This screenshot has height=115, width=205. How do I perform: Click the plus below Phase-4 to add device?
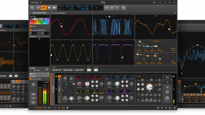[40, 39]
